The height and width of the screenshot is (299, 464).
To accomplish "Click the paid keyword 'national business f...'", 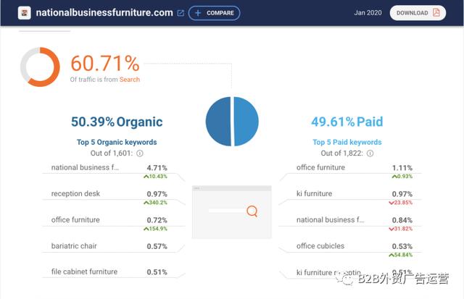I will pos(331,220).
